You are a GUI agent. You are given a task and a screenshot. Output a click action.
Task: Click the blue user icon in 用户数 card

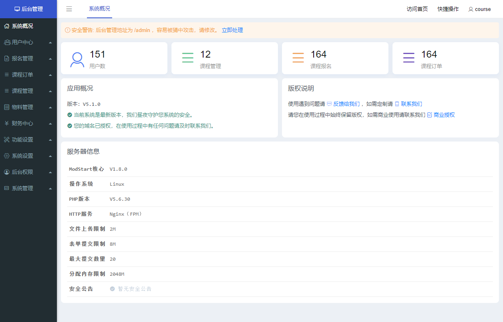pos(77,59)
